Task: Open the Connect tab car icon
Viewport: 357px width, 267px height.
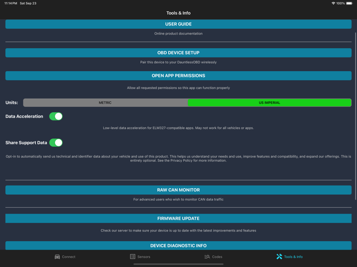Action: [x=57, y=257]
